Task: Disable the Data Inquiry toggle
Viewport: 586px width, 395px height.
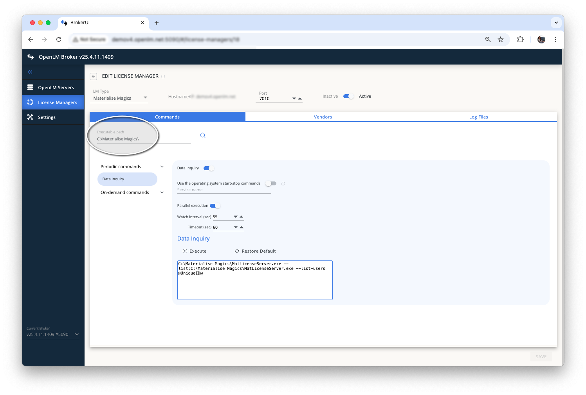Action: point(209,168)
